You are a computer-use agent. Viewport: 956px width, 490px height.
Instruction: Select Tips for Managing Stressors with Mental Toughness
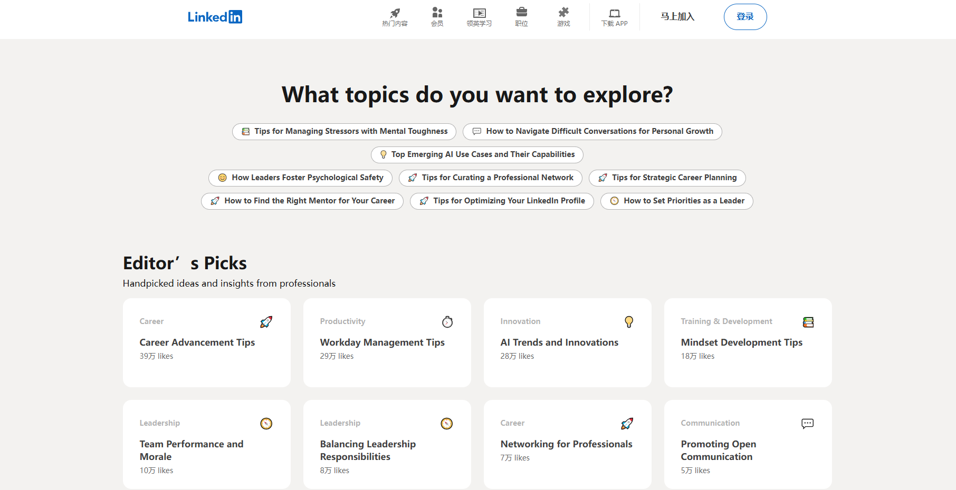point(344,132)
